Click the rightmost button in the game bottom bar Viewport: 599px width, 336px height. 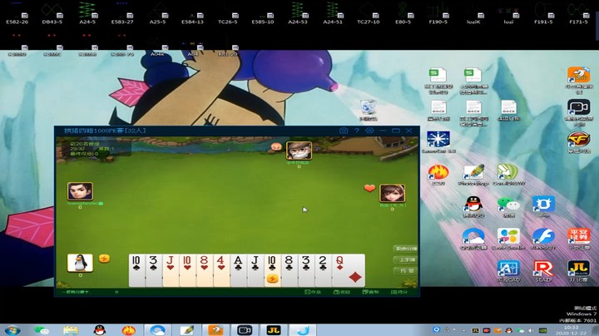pos(399,292)
